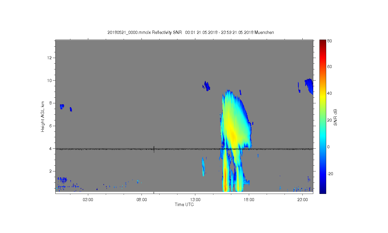Click the 03:00 time tick label
This screenshot has height=233, width=388.
coord(88,200)
